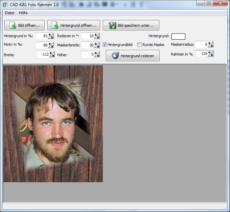Click spinner arrows beside Maskenbreite
This screenshot has width=230, height=212.
tap(97, 45)
